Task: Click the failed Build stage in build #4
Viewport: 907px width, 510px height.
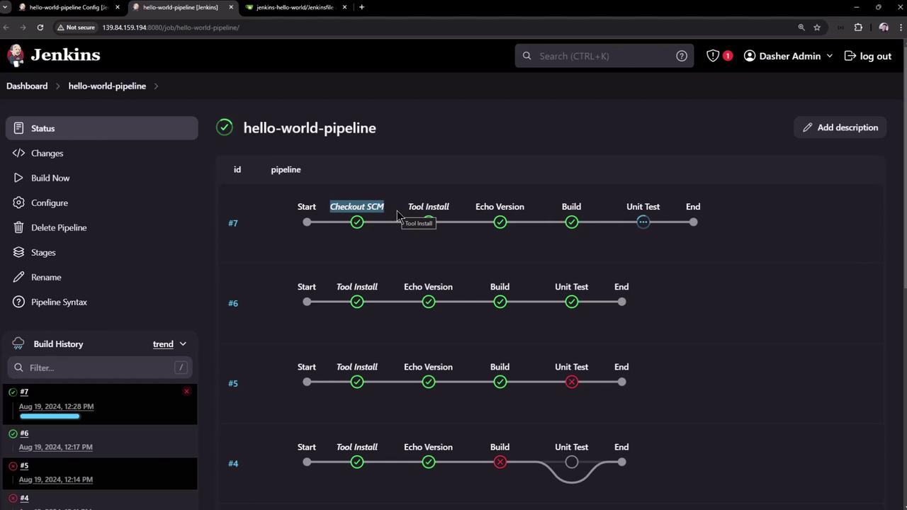Action: (500, 462)
